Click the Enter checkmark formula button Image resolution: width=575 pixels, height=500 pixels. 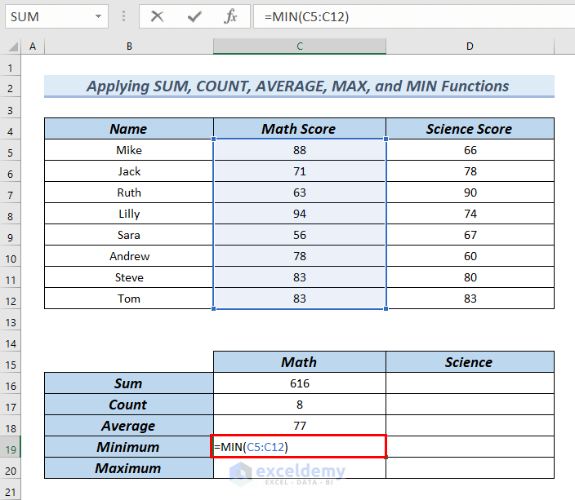[194, 16]
